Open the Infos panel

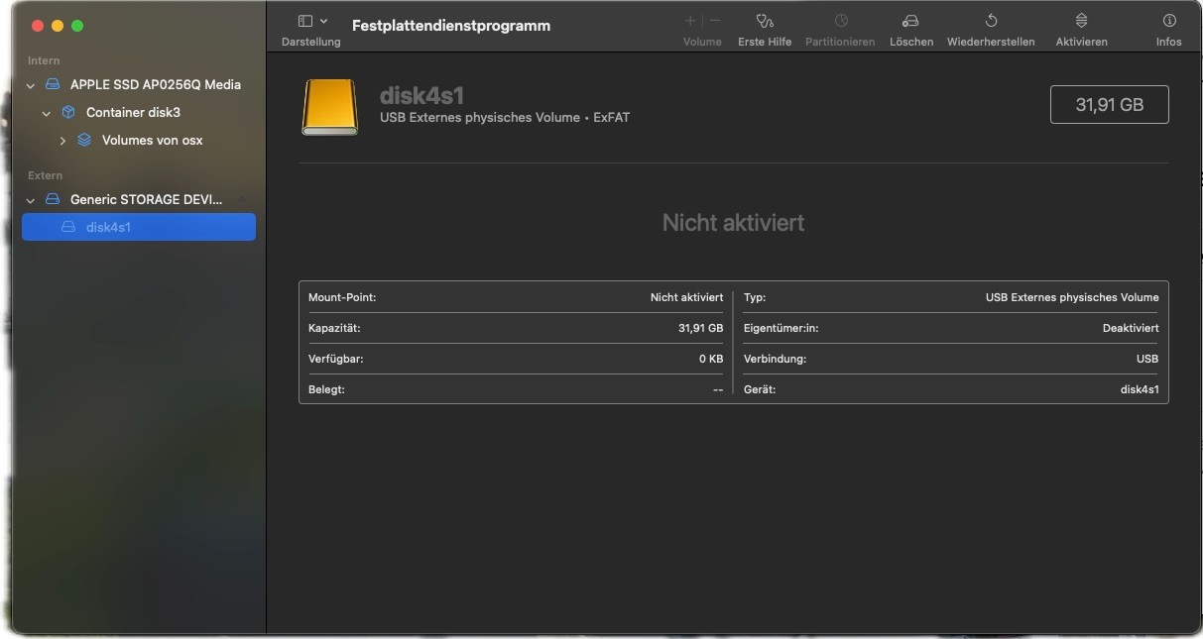1168,21
